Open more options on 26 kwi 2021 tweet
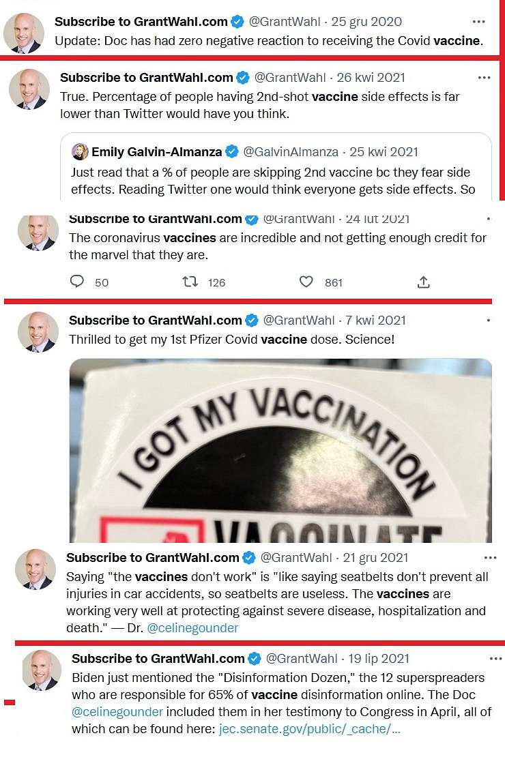 [485, 78]
